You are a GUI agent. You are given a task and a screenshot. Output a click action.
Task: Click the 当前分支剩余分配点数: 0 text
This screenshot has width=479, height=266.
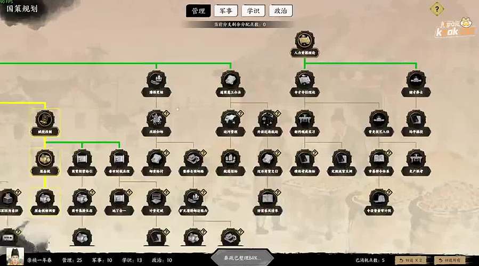coord(240,24)
